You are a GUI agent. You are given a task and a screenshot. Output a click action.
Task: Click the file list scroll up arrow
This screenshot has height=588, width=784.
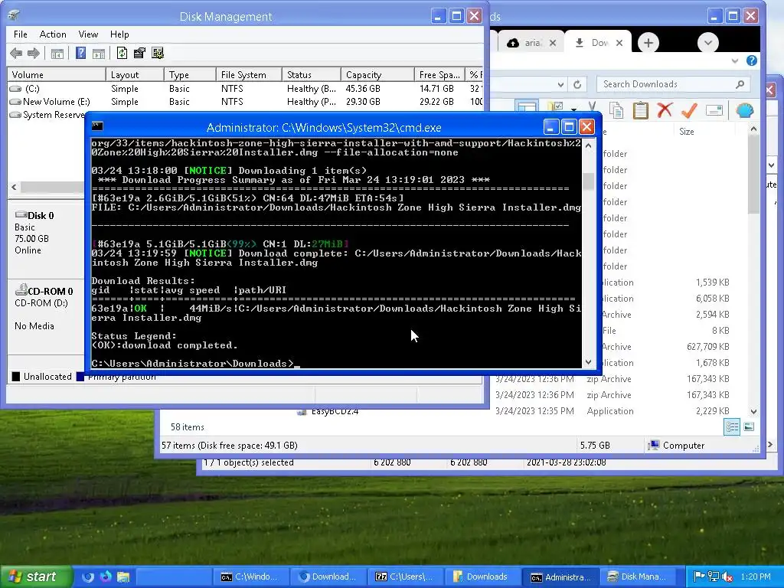[753, 129]
